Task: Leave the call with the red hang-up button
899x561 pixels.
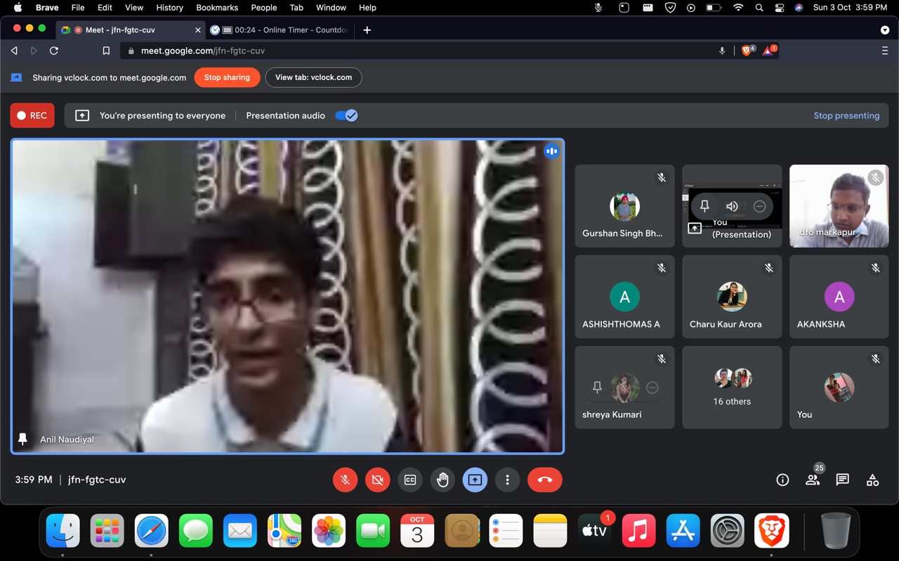Action: pos(544,480)
